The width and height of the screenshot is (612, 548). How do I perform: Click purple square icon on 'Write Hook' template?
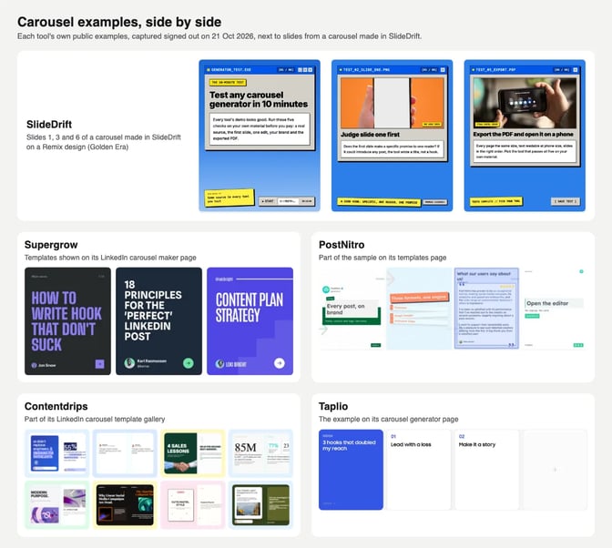[x=100, y=364]
